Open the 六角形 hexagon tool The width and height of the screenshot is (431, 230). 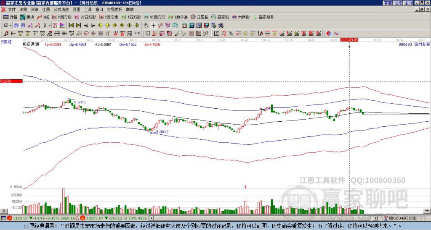coord(241,17)
